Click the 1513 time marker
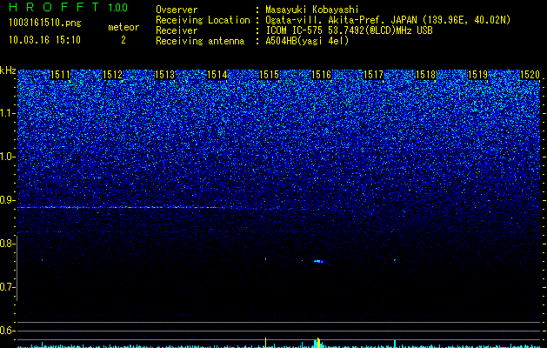 [x=164, y=75]
